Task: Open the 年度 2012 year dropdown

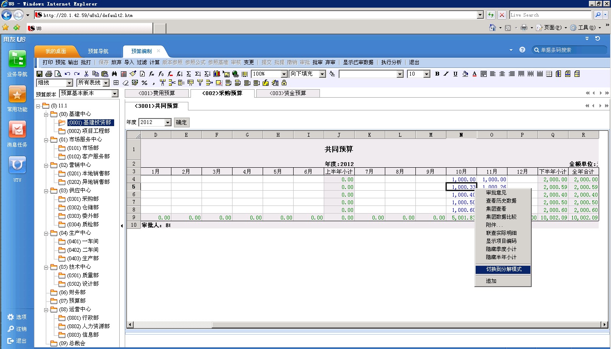Action: click(168, 122)
